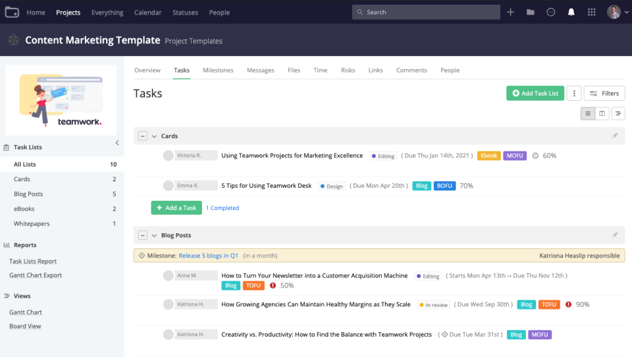Switch to the Milestones tab
632x357 pixels.
click(218, 70)
